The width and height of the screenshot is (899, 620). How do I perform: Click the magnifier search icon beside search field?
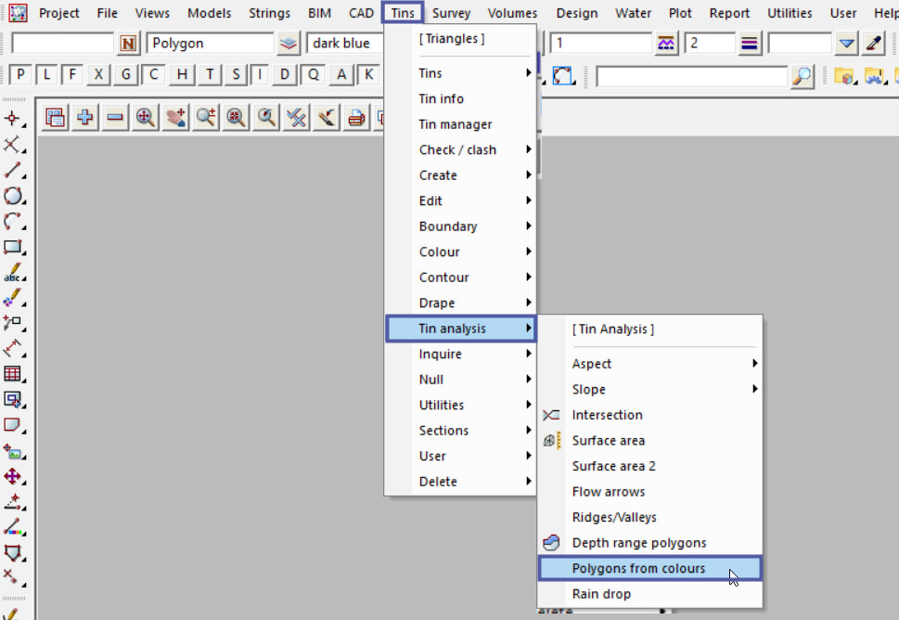point(802,76)
